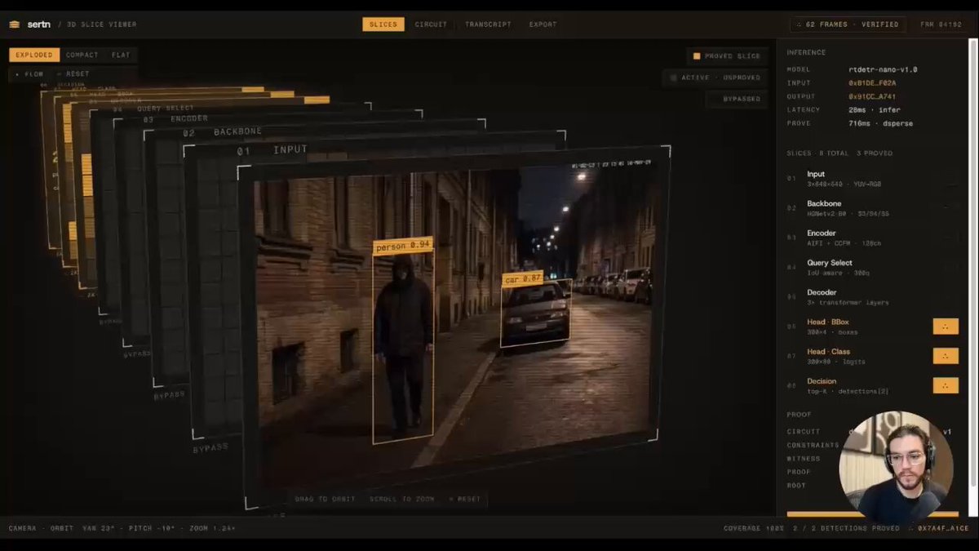This screenshot has width=979, height=551.
Task: Switch to Compact view mode
Action: click(82, 56)
